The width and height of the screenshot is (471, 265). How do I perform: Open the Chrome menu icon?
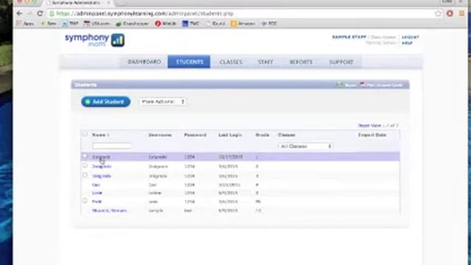tap(461, 13)
